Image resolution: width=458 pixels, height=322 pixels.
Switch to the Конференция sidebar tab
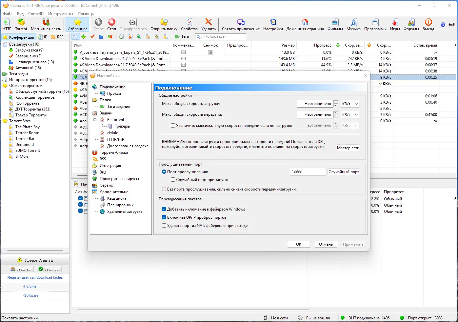pyautogui.click(x=19, y=37)
